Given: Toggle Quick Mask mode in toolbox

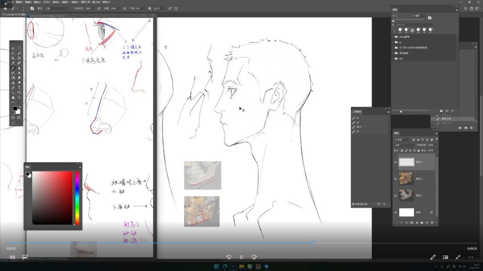Looking at the screenshot, I should click(13, 117).
